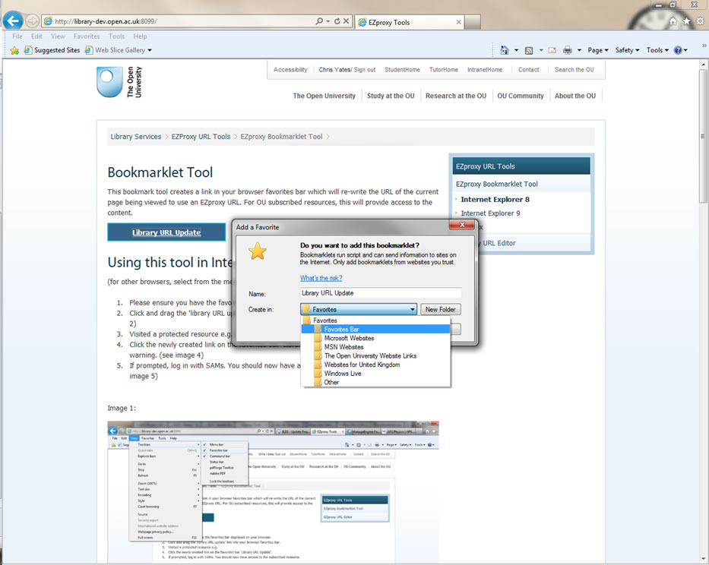The height and width of the screenshot is (565, 709).
Task: Click the command bar Feeds icon
Action: click(529, 51)
